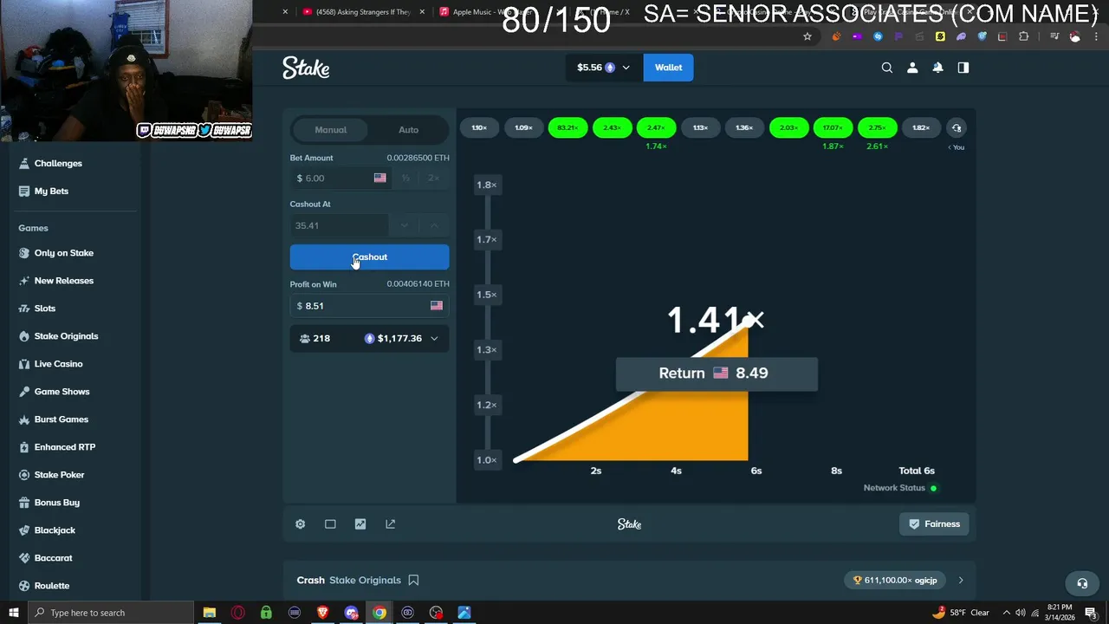Select the 1.09× past result pill
1109x624 pixels.
[x=523, y=128]
